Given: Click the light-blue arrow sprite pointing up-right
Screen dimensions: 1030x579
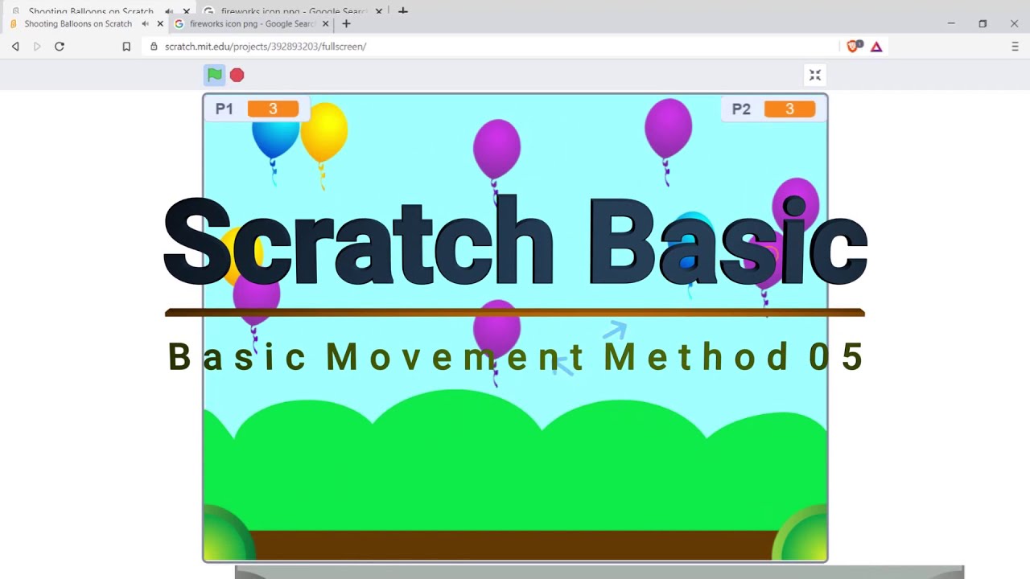Looking at the screenshot, I should click(615, 330).
